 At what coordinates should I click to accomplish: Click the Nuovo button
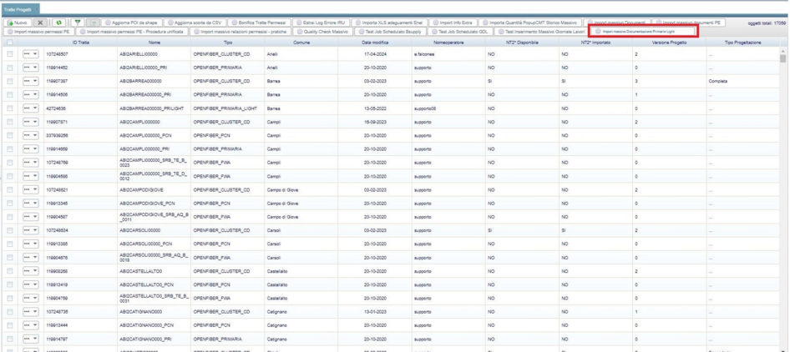[x=18, y=23]
